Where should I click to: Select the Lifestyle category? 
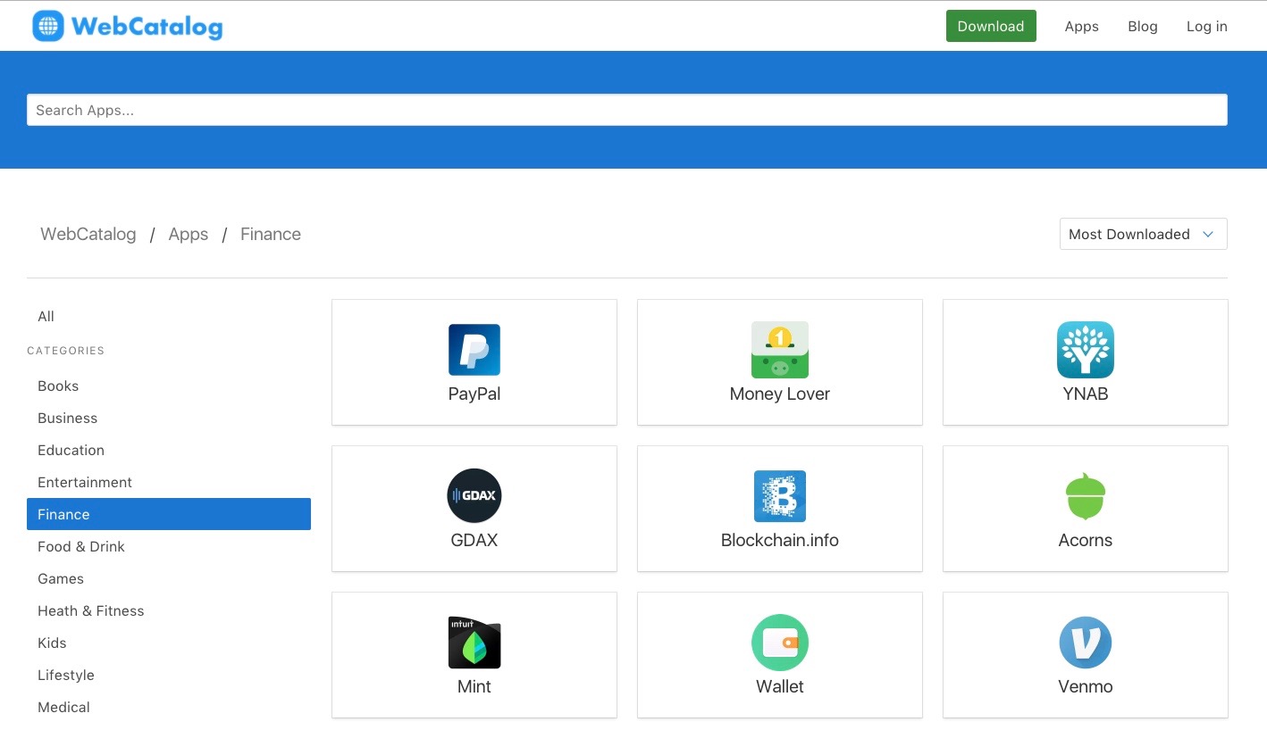[x=169, y=675]
